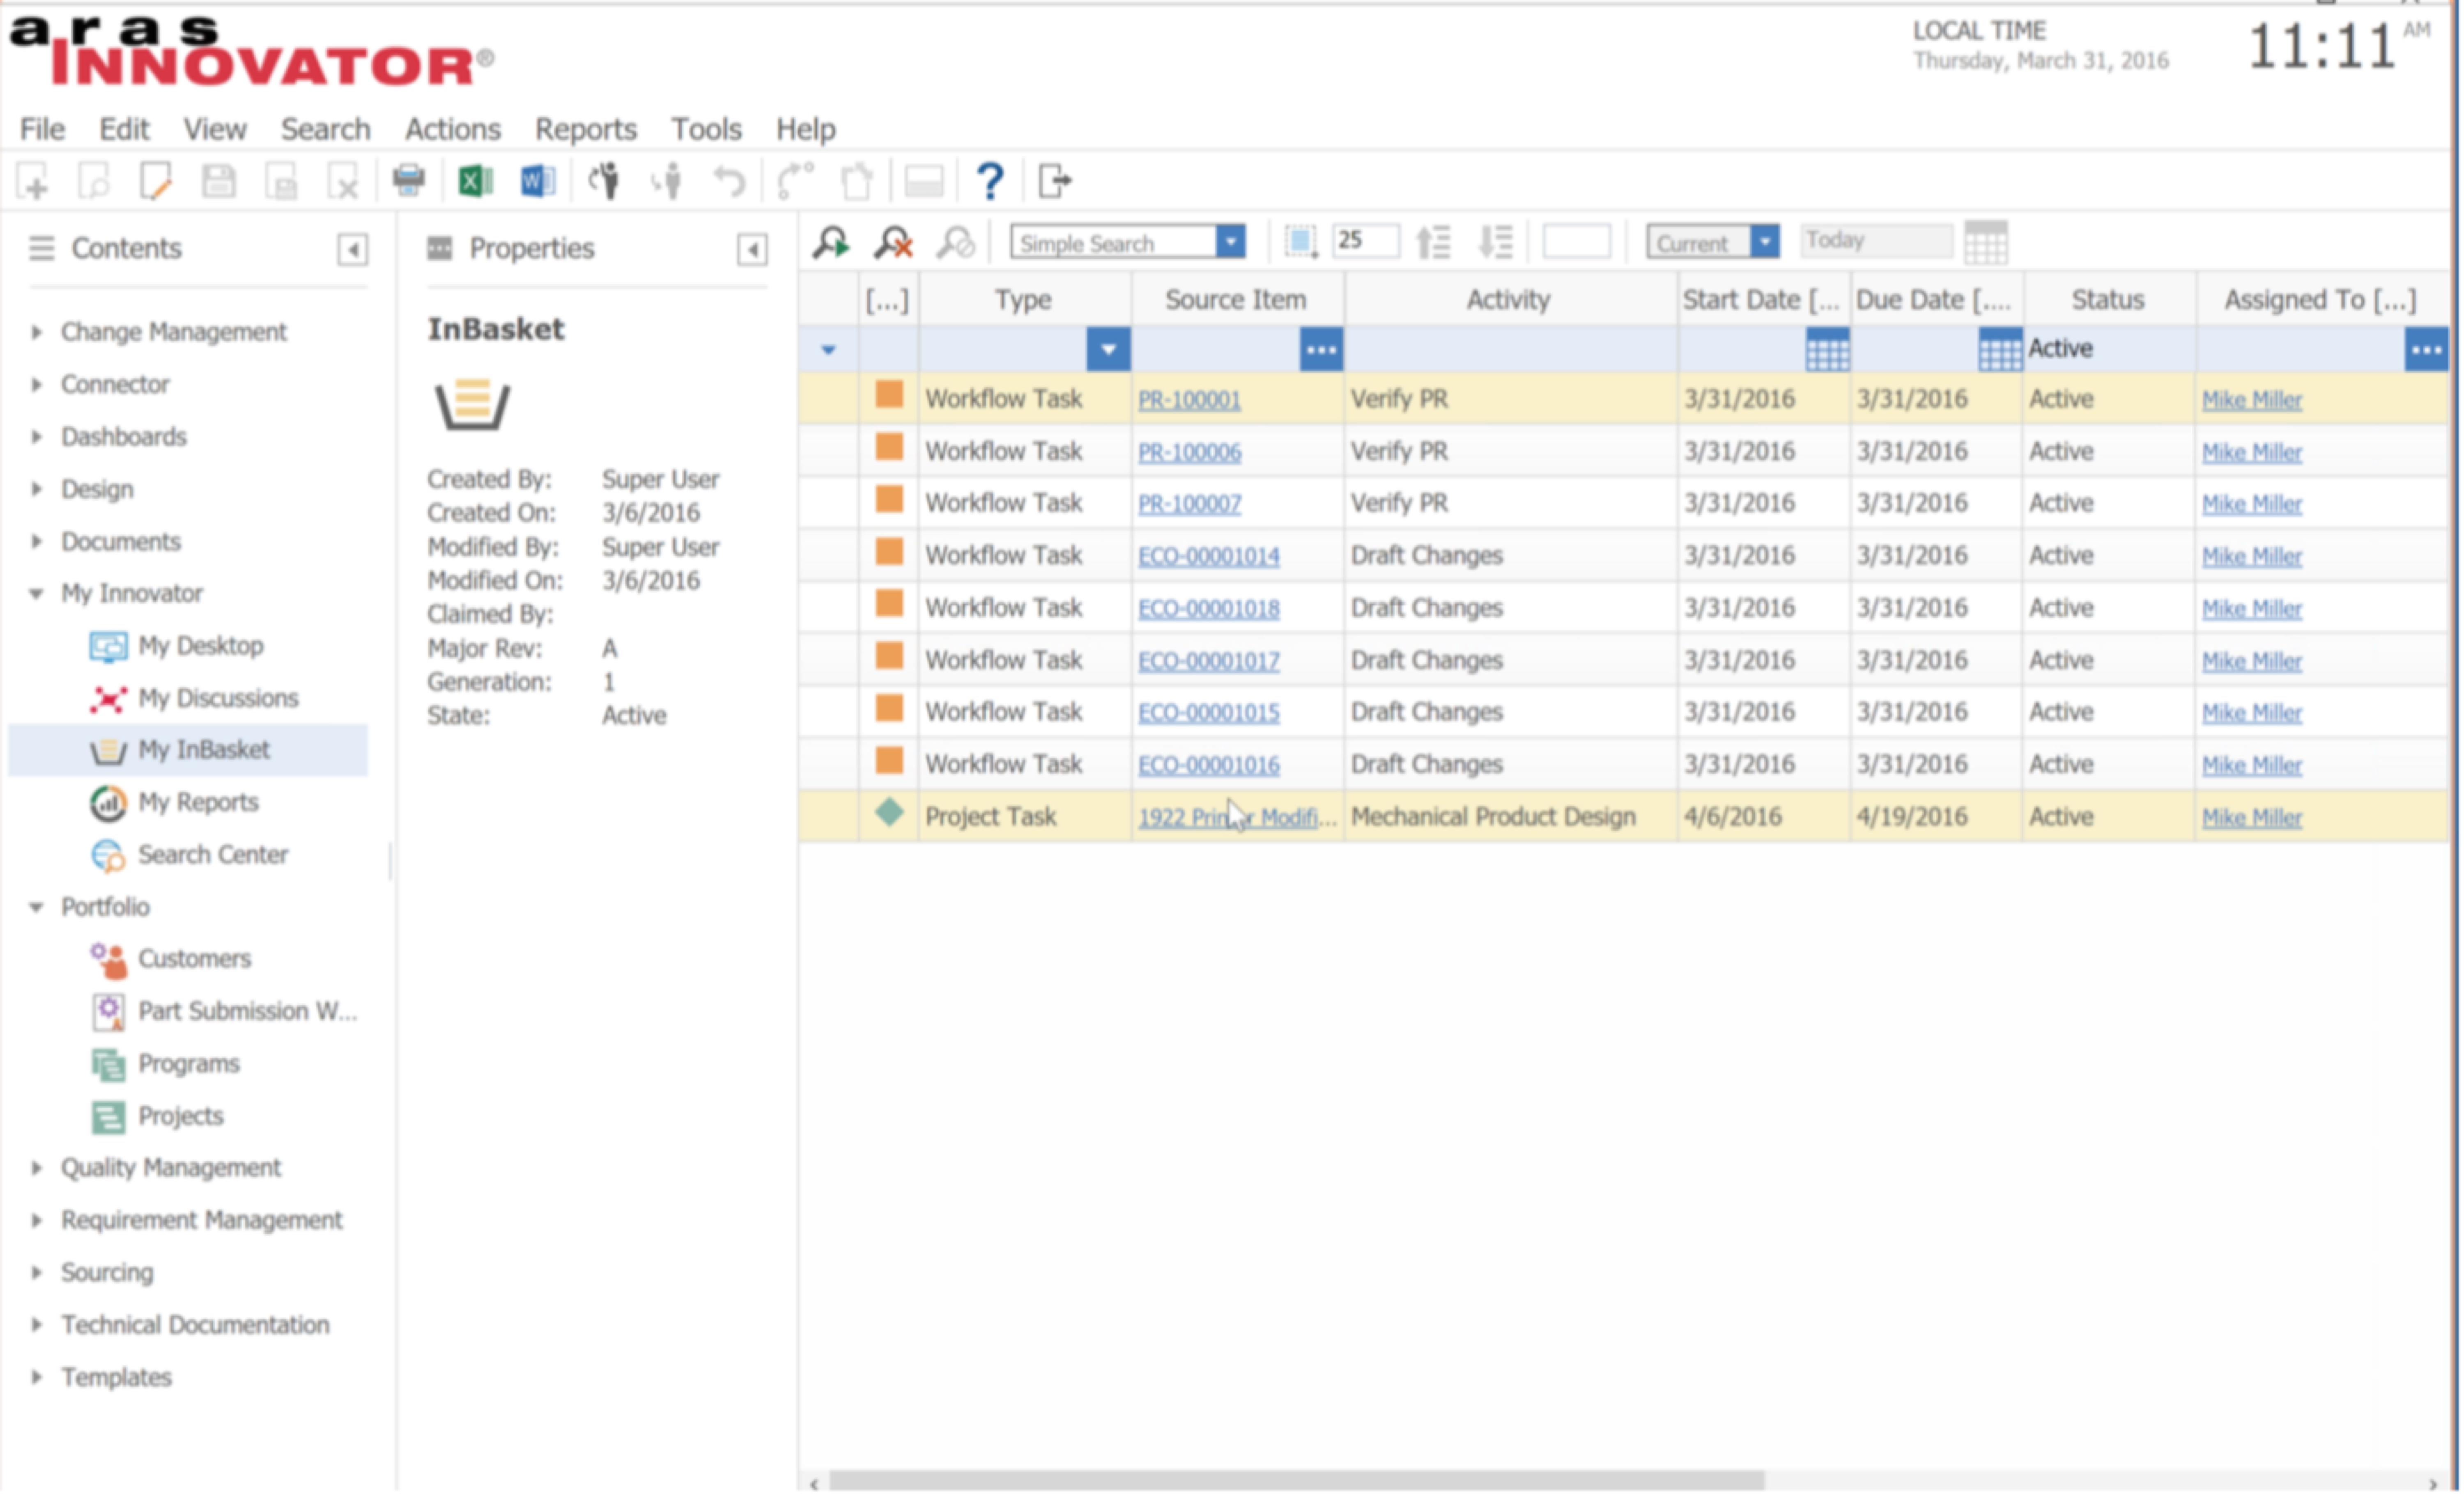Open the ECO-00001014 source item link
Image resolution: width=2464 pixels, height=1494 pixels.
(x=1208, y=557)
